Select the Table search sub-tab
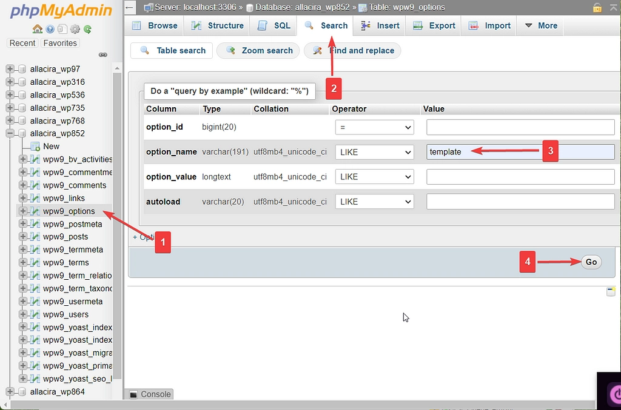Image resolution: width=621 pixels, height=410 pixels. (172, 51)
